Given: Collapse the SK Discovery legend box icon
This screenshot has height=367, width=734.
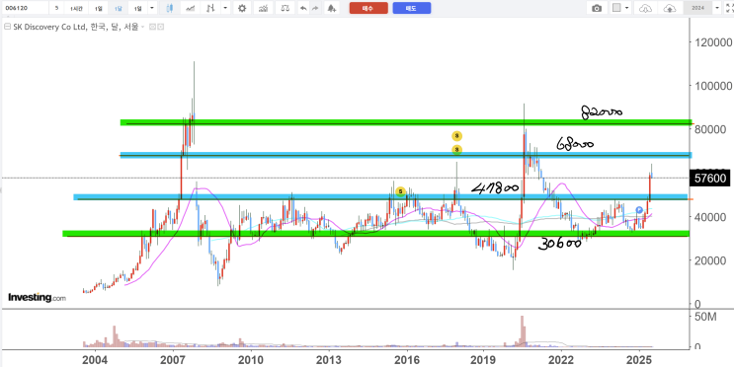Looking at the screenshot, I should point(7,27).
